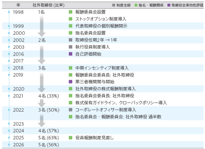
Task: Click the timeline dot for 2002
Action: click(9, 40)
